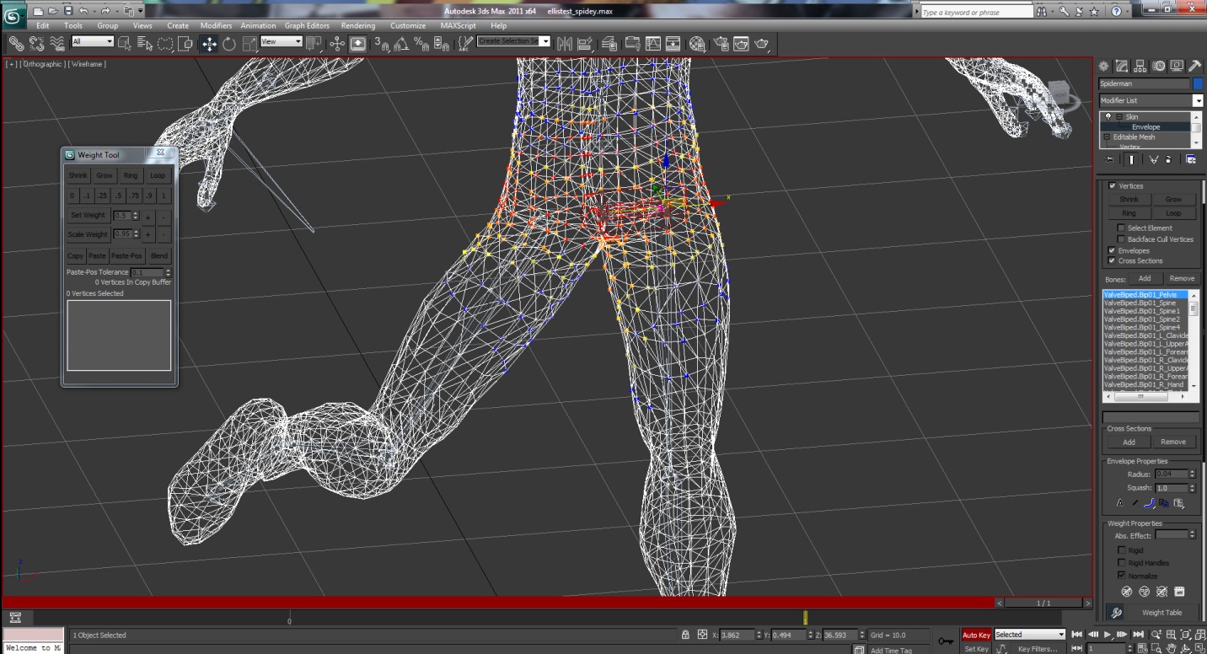Select ValveBiped.Bip01_Spine2 in the bones list
This screenshot has height=654, width=1207.
coord(1142,319)
